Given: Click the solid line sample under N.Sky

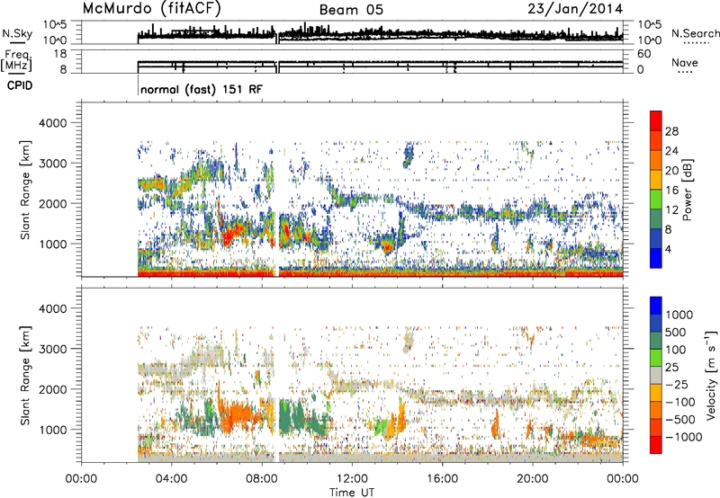Looking at the screenshot, I should point(17,43).
